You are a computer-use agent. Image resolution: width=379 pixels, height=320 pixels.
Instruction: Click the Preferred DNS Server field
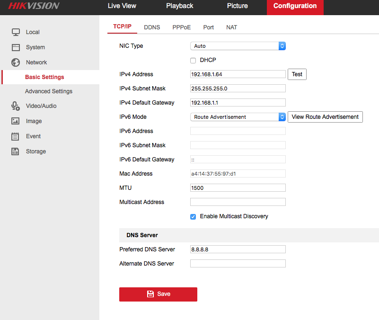(238, 249)
